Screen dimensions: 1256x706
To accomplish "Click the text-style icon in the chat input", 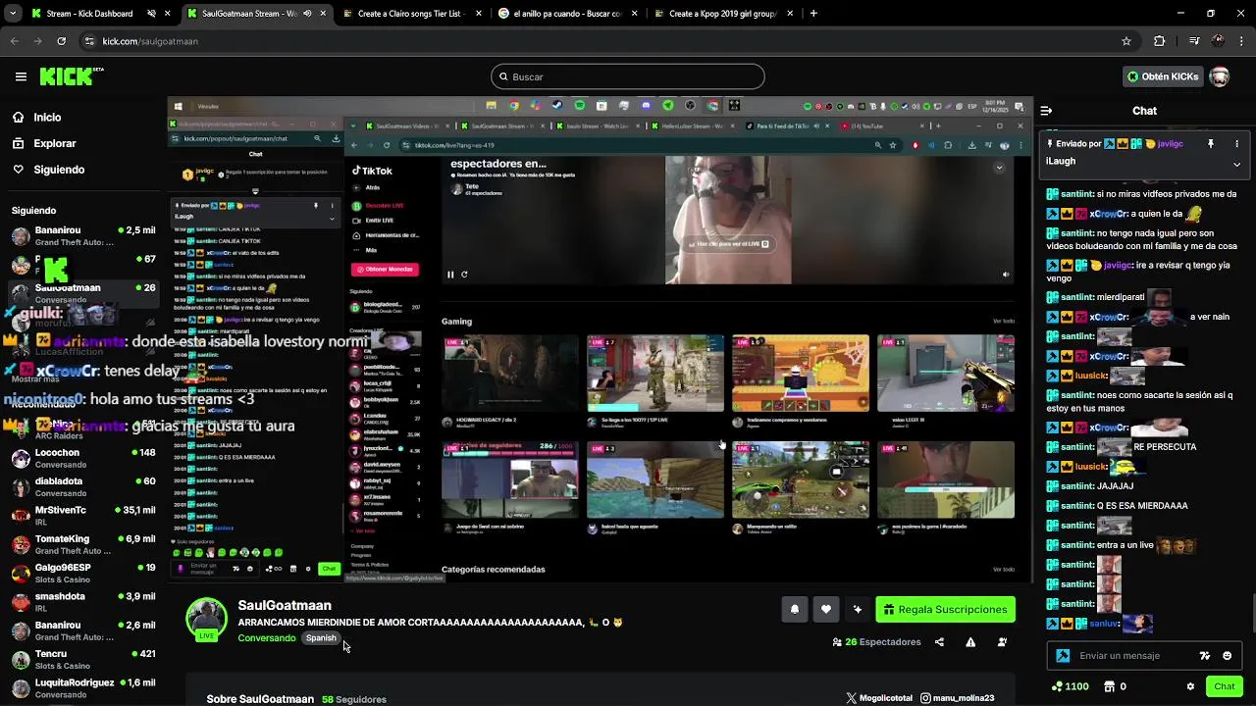I will coord(1205,656).
